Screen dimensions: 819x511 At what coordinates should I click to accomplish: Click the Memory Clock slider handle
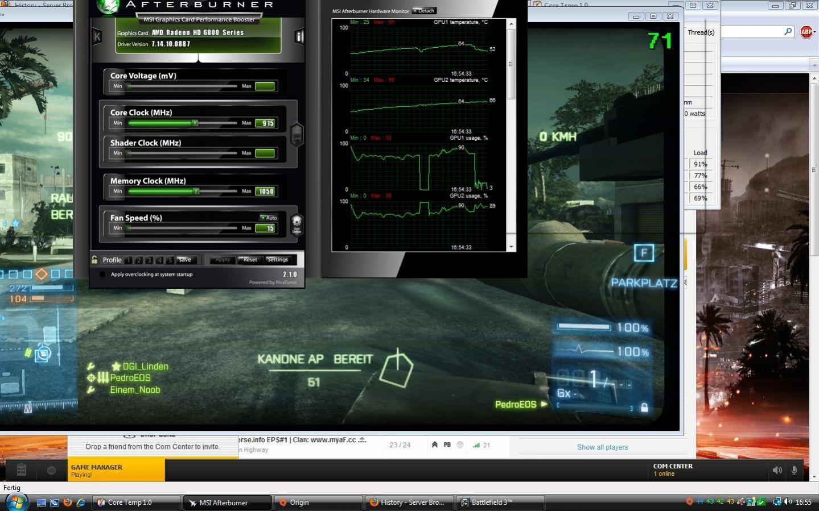click(196, 191)
